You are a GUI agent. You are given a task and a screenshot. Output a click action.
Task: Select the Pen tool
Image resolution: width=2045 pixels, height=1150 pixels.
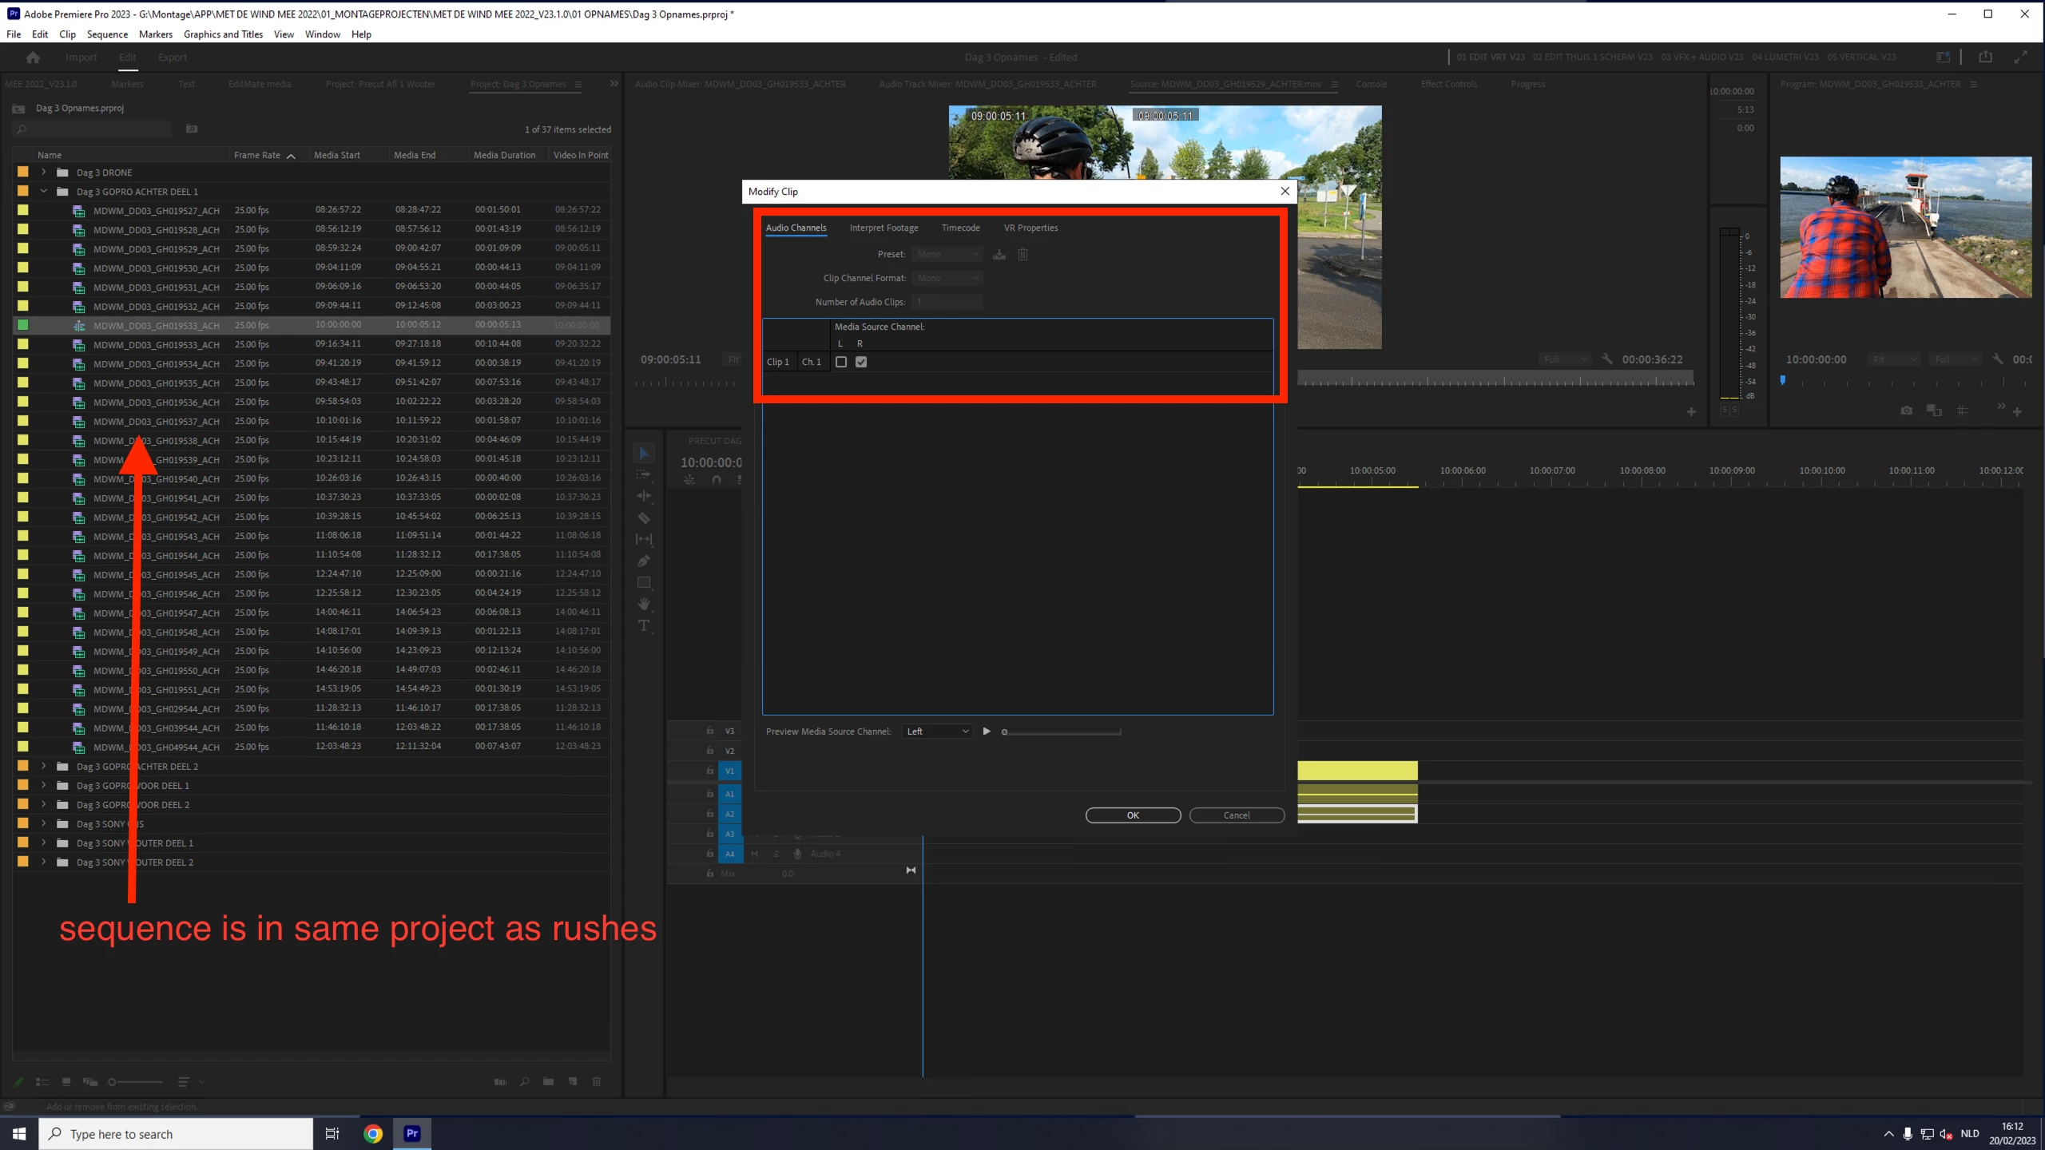tap(644, 561)
